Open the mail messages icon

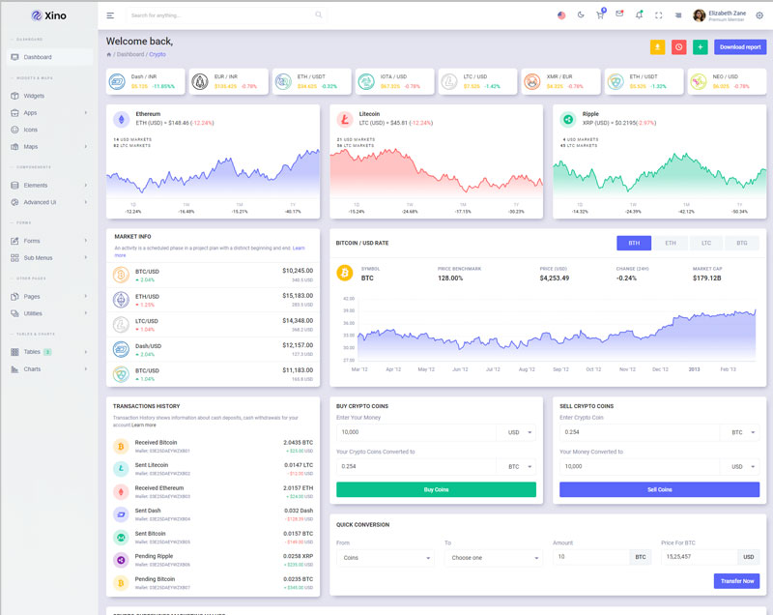(x=619, y=15)
